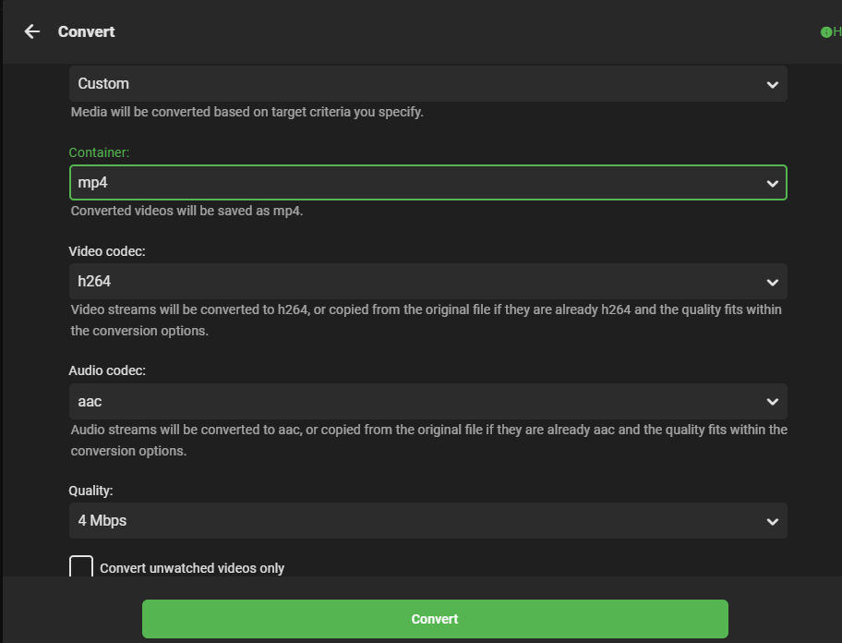Click the back arrow to exit Convert screen
The image size is (842, 643).
click(x=31, y=31)
